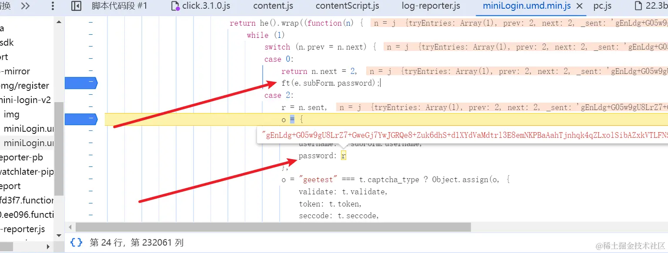The image size is (668, 253).
Task: Open the fd3f7.function file entry
Action: [27, 200]
